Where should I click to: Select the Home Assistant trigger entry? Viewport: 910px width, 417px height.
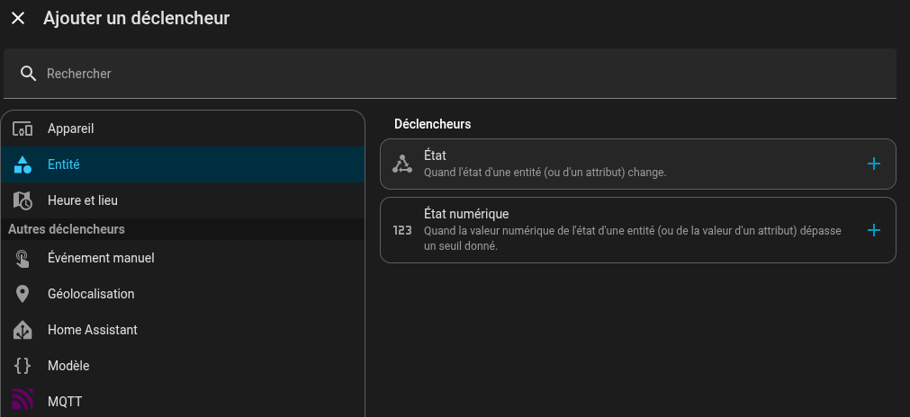point(93,330)
